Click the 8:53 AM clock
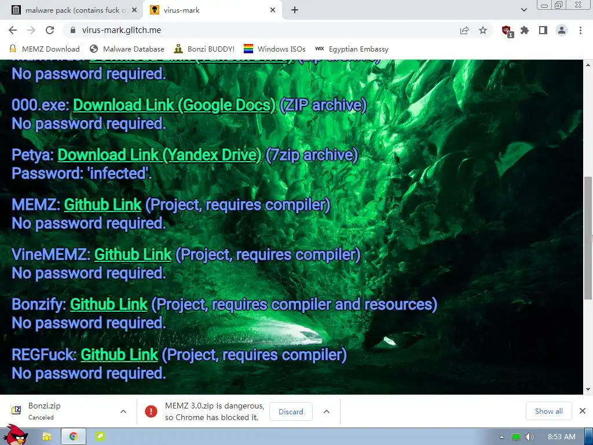 click(562, 437)
